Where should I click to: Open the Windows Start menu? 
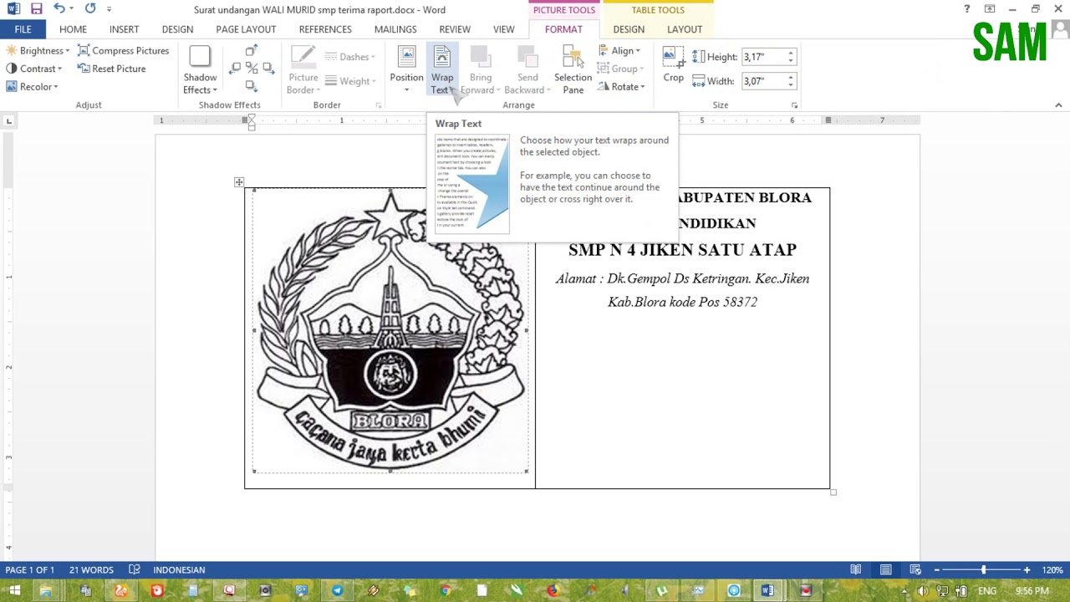pyautogui.click(x=14, y=591)
